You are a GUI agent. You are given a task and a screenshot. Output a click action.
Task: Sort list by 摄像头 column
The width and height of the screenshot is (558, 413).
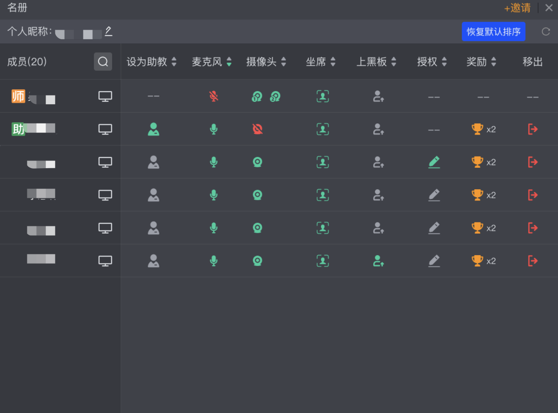point(266,62)
